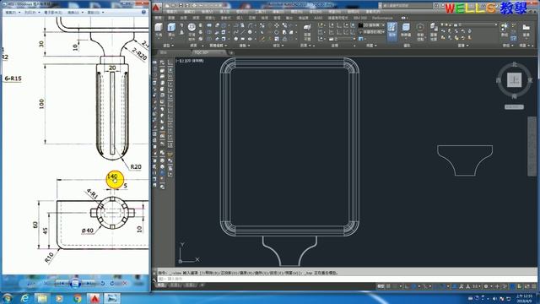Select the Extrude (擠出) tool in ribbon

point(171,30)
